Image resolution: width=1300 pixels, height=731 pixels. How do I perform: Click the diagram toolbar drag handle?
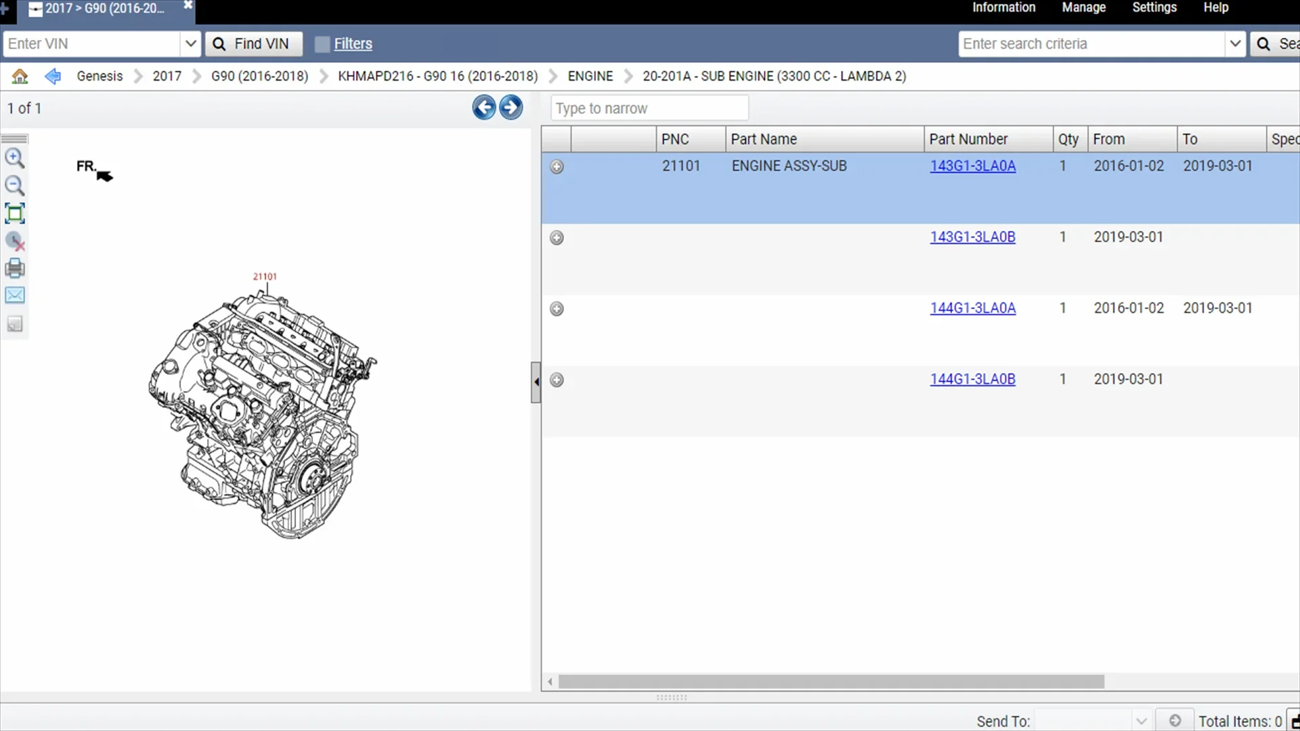pos(15,139)
